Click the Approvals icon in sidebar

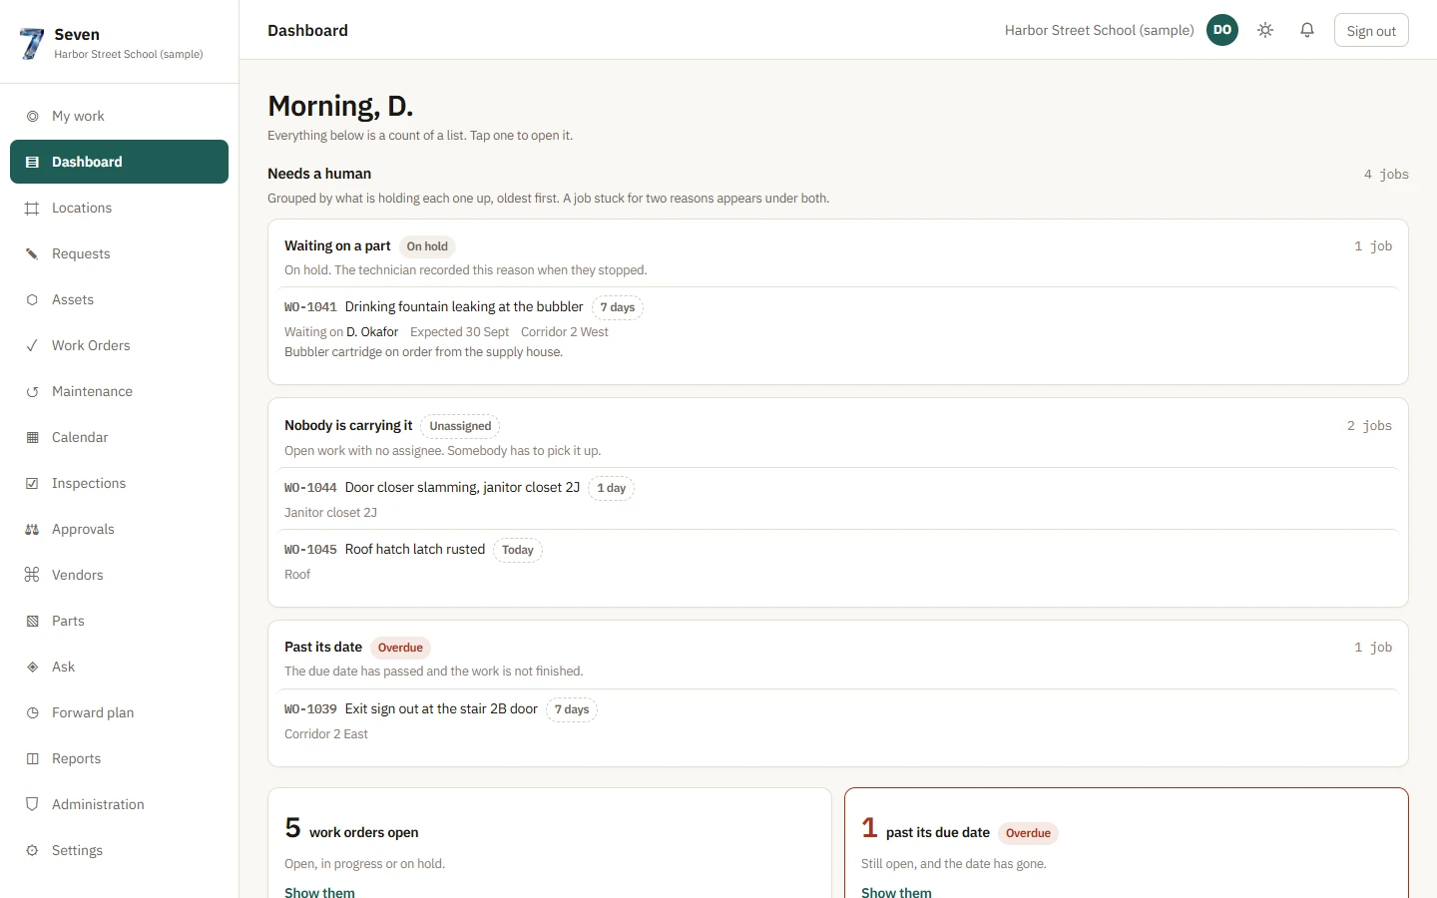pos(32,529)
